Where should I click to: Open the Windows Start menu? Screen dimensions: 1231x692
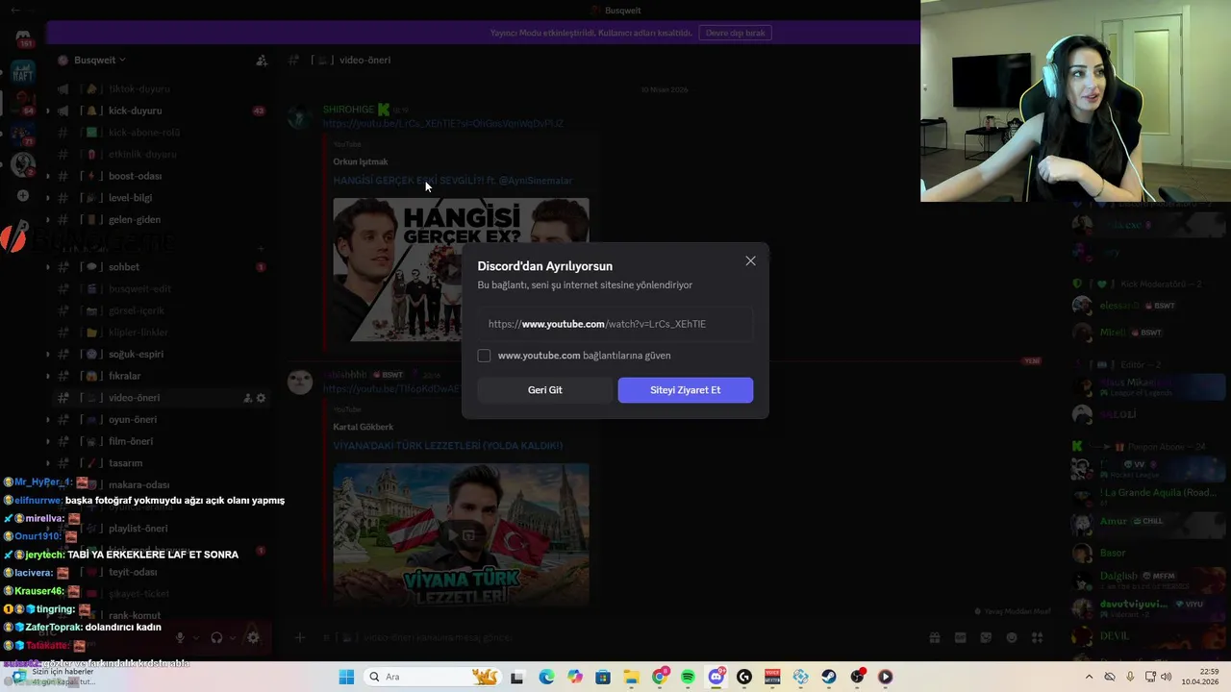pos(346,677)
